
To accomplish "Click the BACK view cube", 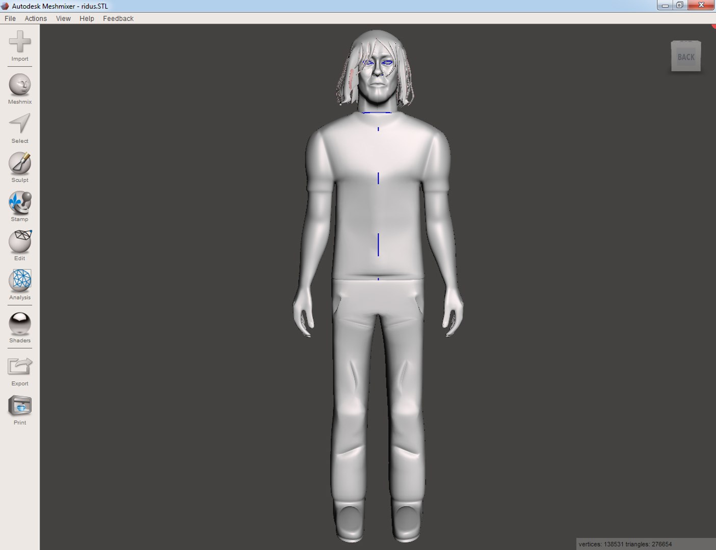I will [686, 56].
